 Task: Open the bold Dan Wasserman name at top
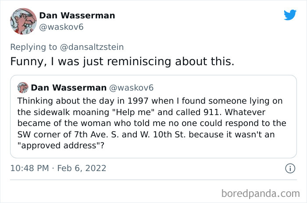point(77,16)
